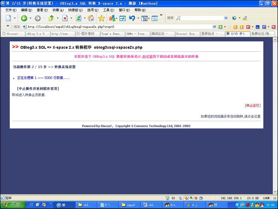This screenshot has height=209, width=278.
Task: Click the orange sun icon in status bar
Action: (196, 198)
